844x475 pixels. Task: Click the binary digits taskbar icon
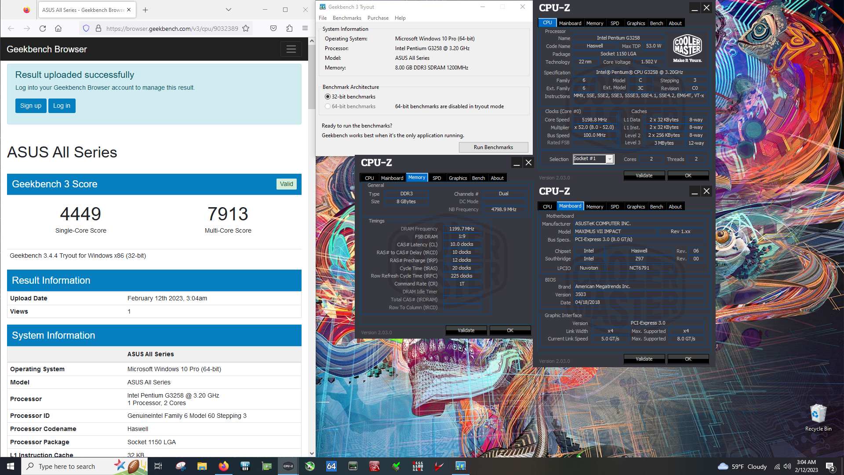418,466
